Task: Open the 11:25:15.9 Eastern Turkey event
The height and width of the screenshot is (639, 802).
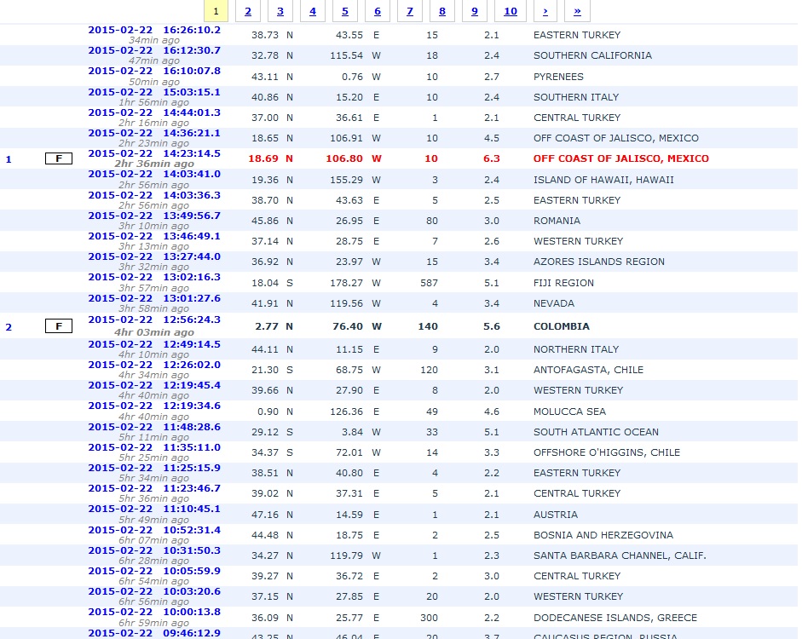Action: pyautogui.click(x=154, y=469)
